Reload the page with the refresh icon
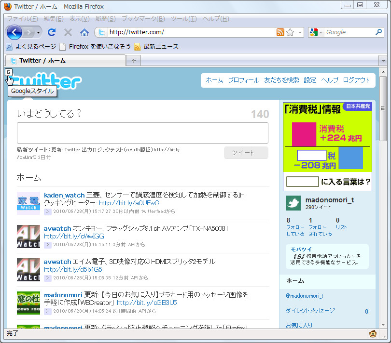391x343 pixels. point(52,33)
